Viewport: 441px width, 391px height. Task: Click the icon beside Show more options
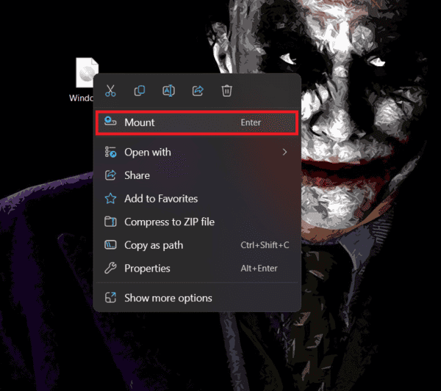[110, 298]
